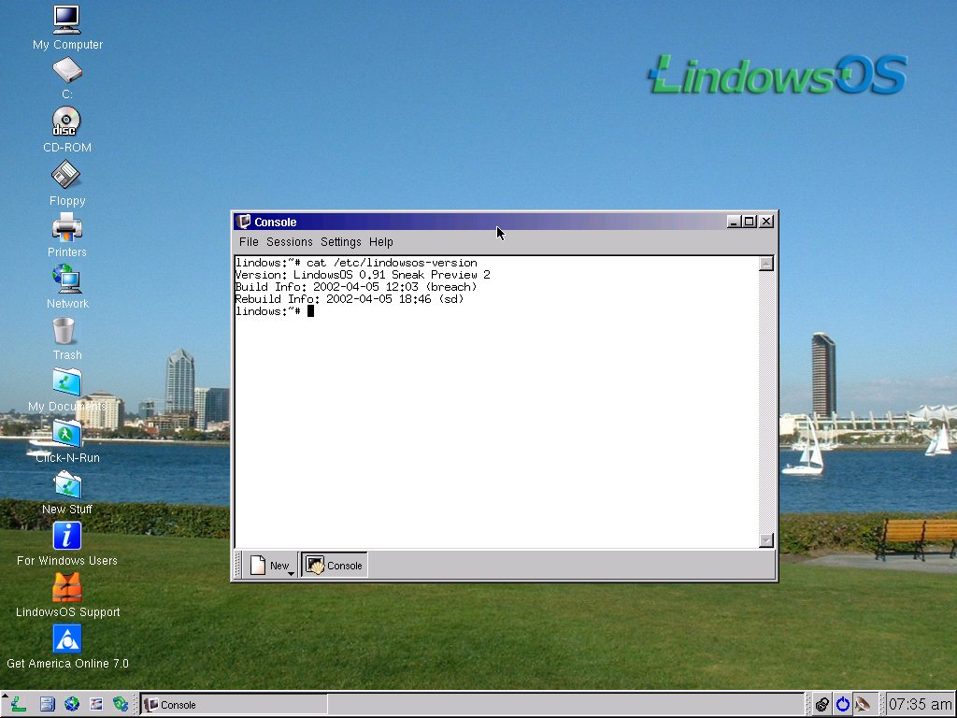Maximize the Console window
The height and width of the screenshot is (718, 957).
pos(750,222)
